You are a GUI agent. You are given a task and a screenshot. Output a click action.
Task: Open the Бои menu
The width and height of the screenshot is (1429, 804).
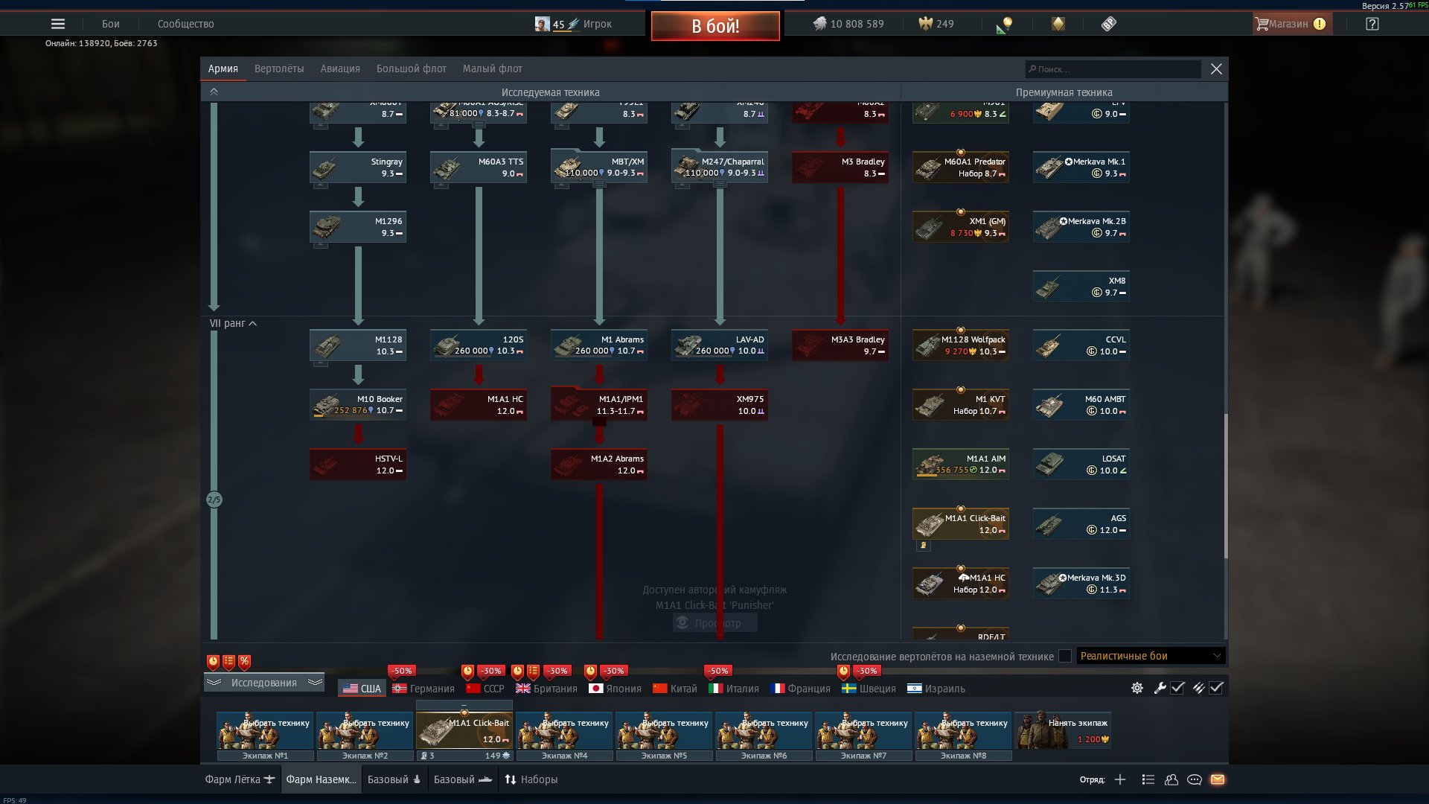coord(111,24)
